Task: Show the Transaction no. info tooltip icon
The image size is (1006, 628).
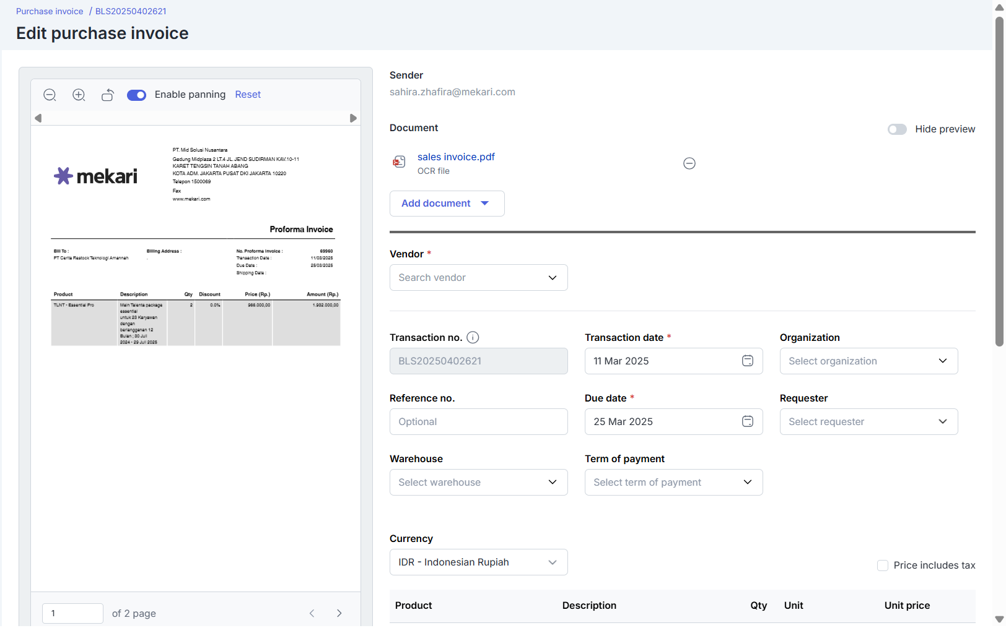Action: click(x=473, y=337)
